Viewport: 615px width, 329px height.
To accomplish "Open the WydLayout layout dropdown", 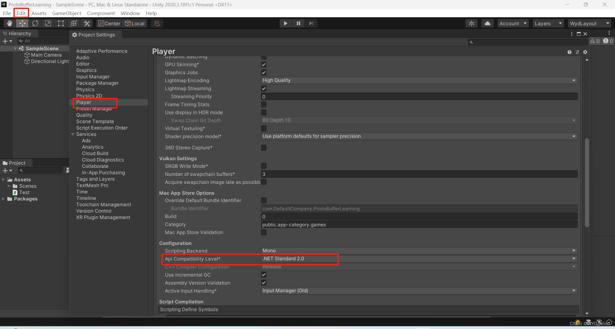I will pos(589,23).
